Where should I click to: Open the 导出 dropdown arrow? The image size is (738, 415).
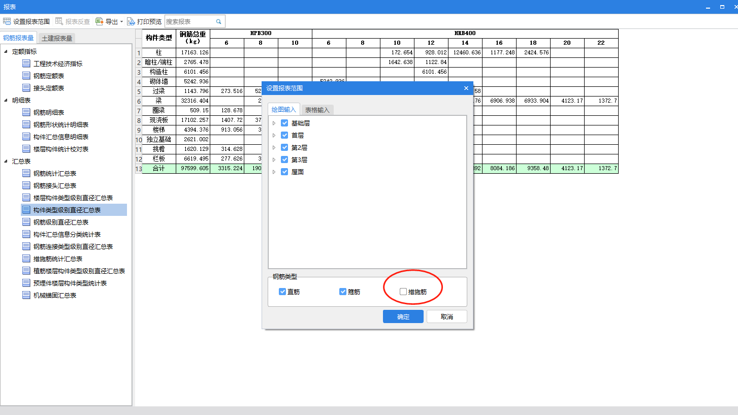tap(121, 22)
